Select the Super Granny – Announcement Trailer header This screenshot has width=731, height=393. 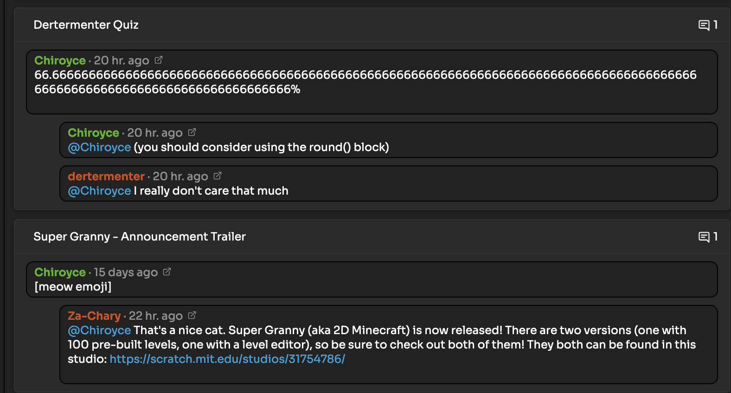tap(139, 237)
